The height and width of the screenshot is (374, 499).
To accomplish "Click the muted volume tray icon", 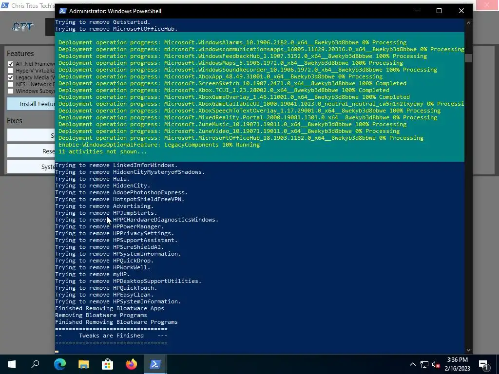I will [x=436, y=364].
